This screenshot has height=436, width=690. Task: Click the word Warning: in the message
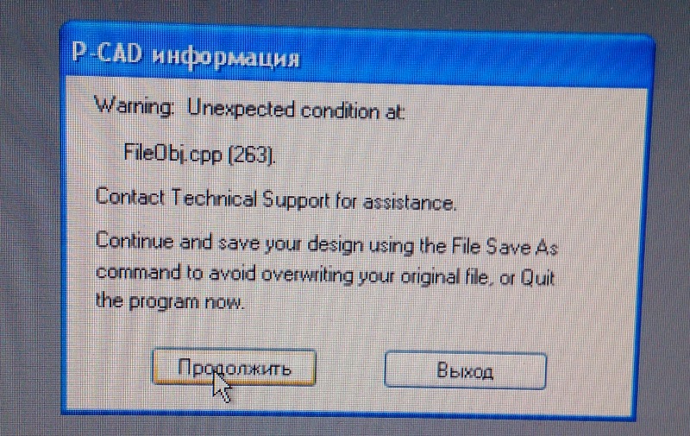134,107
